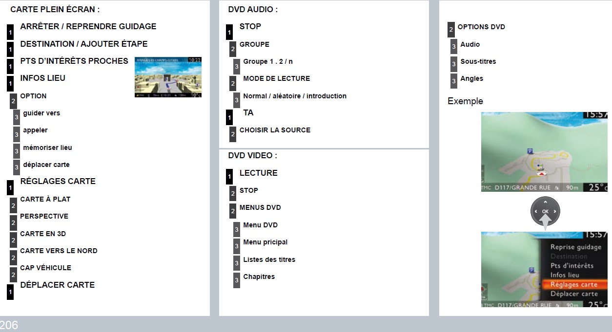Click the level 1 badge beside LECTURE
This screenshot has width=612, height=332.
[229, 177]
